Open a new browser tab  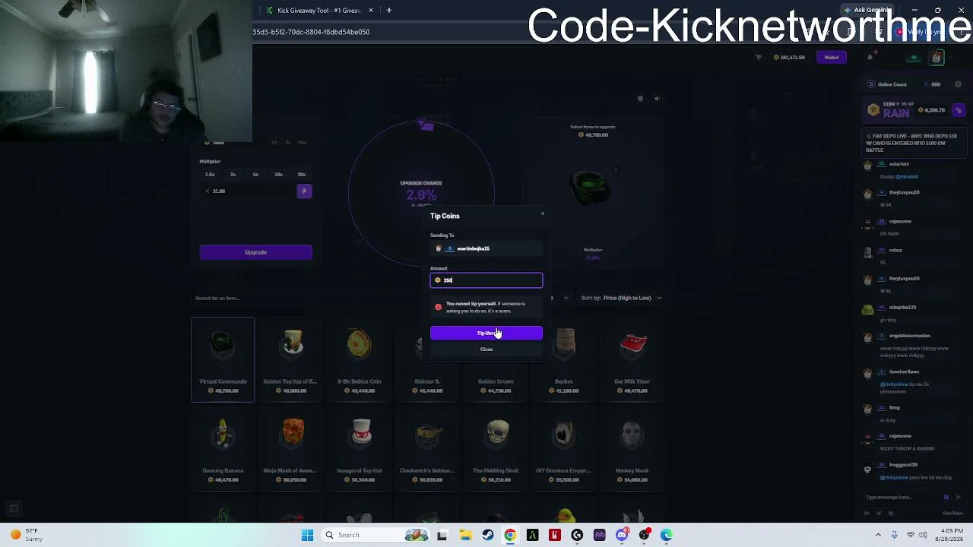(x=388, y=11)
